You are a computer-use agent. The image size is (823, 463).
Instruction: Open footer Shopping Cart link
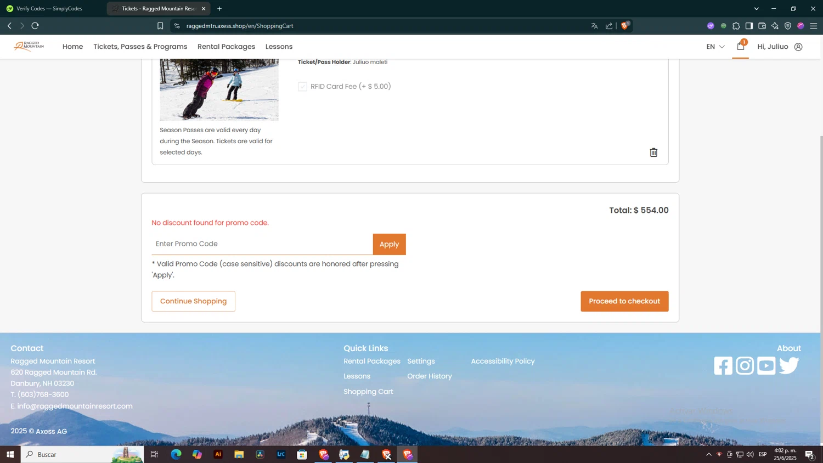(x=368, y=392)
